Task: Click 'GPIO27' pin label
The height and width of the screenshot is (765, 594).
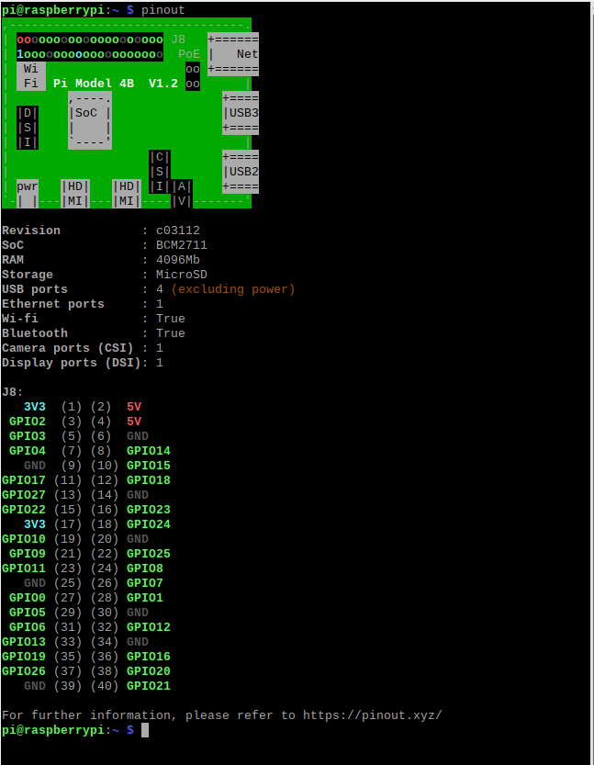Action: click(x=24, y=494)
